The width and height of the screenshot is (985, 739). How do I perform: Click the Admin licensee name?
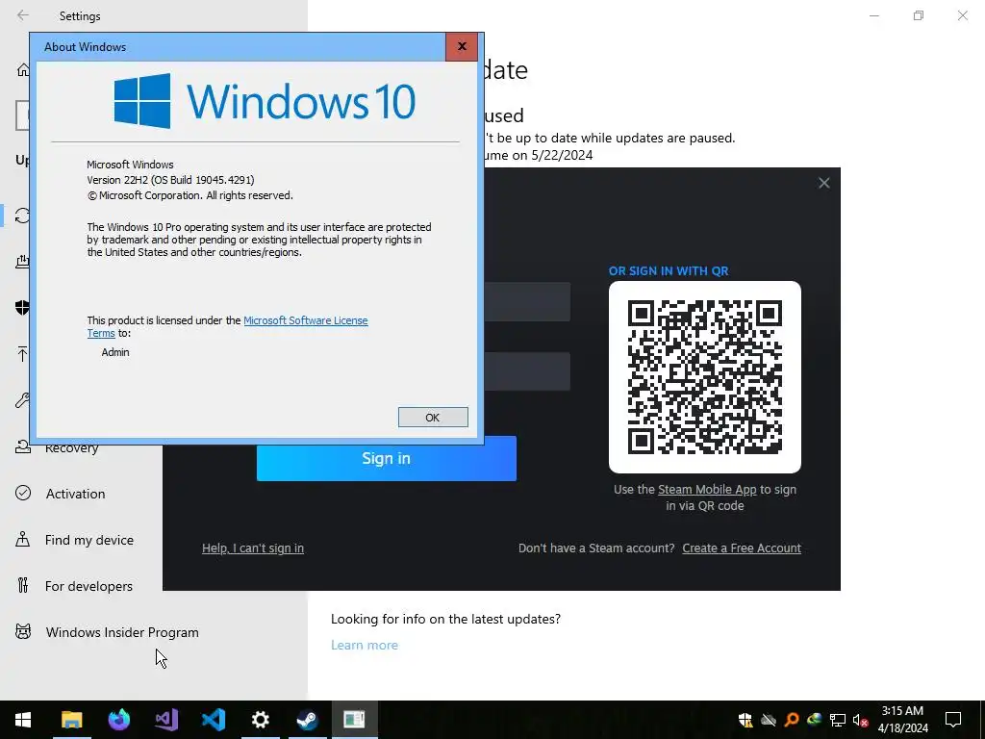tap(115, 352)
